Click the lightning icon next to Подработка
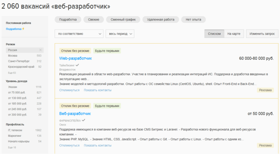280x154 pixels. coord(23,29)
